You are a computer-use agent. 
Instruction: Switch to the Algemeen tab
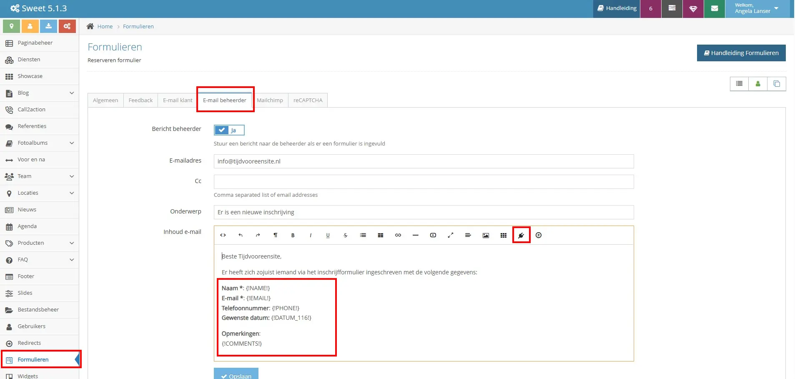click(105, 100)
